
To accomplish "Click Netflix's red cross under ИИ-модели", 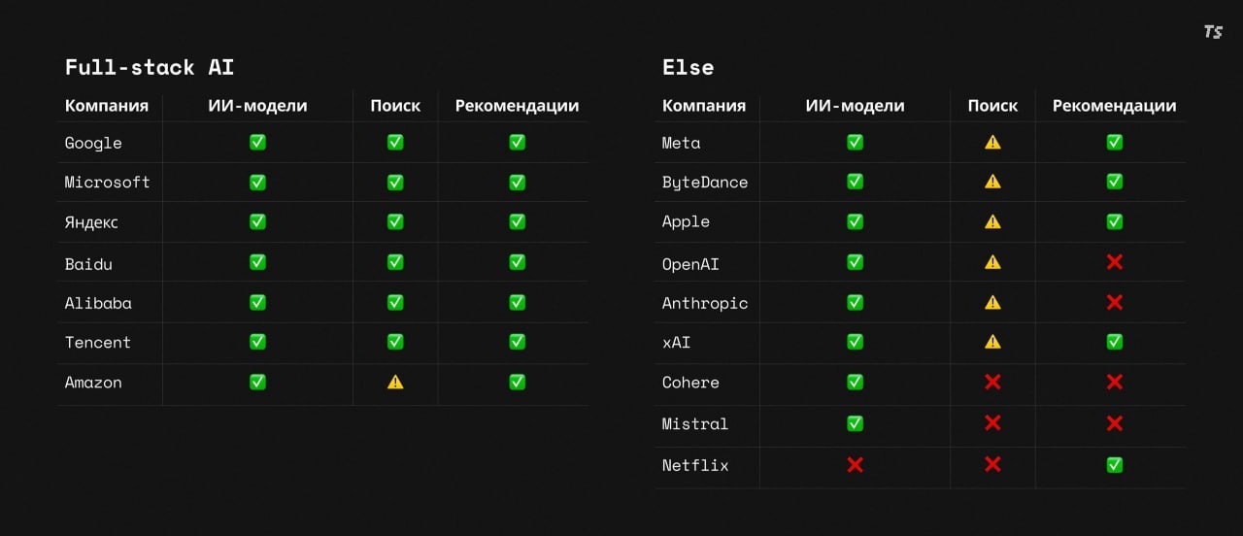I will pos(855,465).
